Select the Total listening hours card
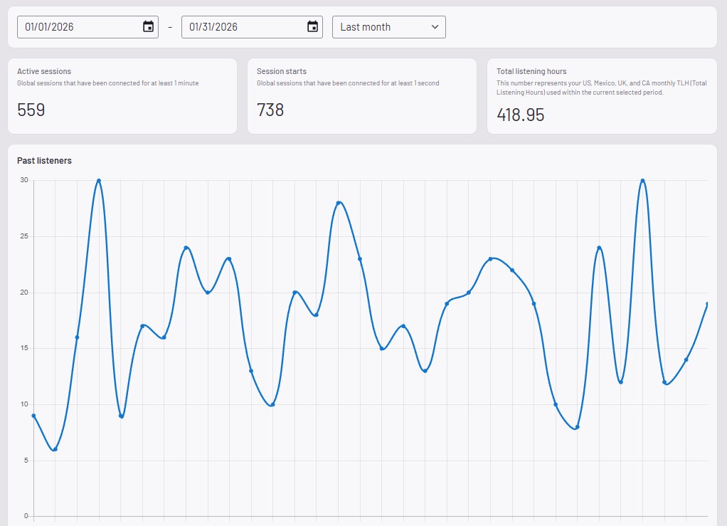 [601, 96]
